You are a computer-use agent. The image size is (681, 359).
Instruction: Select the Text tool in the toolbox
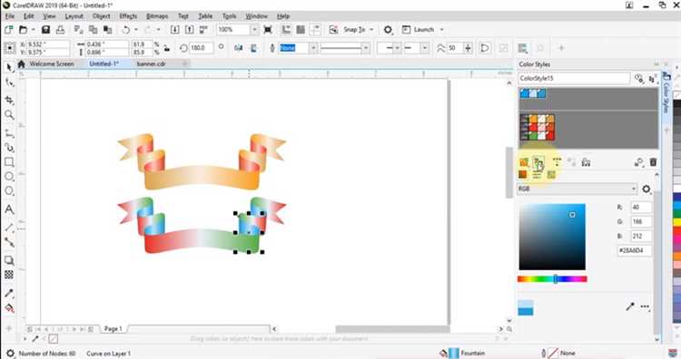pos(9,209)
